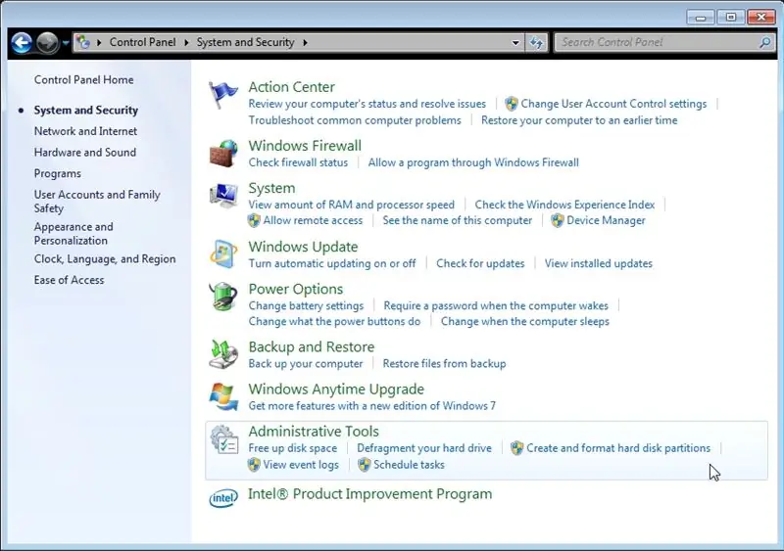Image resolution: width=784 pixels, height=551 pixels.
Task: Open the Windows Update icon
Action: point(223,253)
